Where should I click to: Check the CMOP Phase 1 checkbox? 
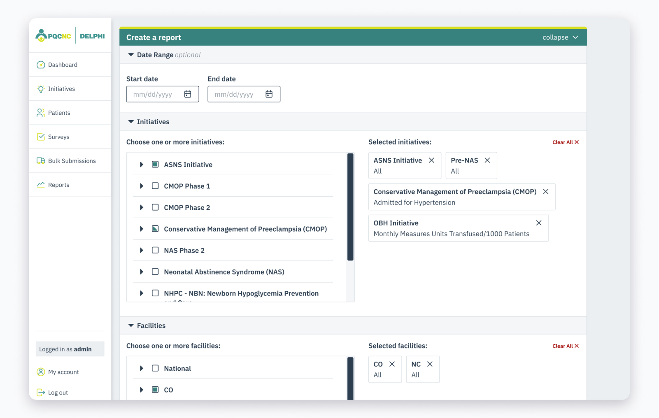click(155, 186)
